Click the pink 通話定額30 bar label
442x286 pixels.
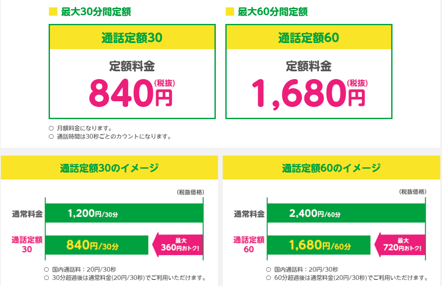[27, 245]
